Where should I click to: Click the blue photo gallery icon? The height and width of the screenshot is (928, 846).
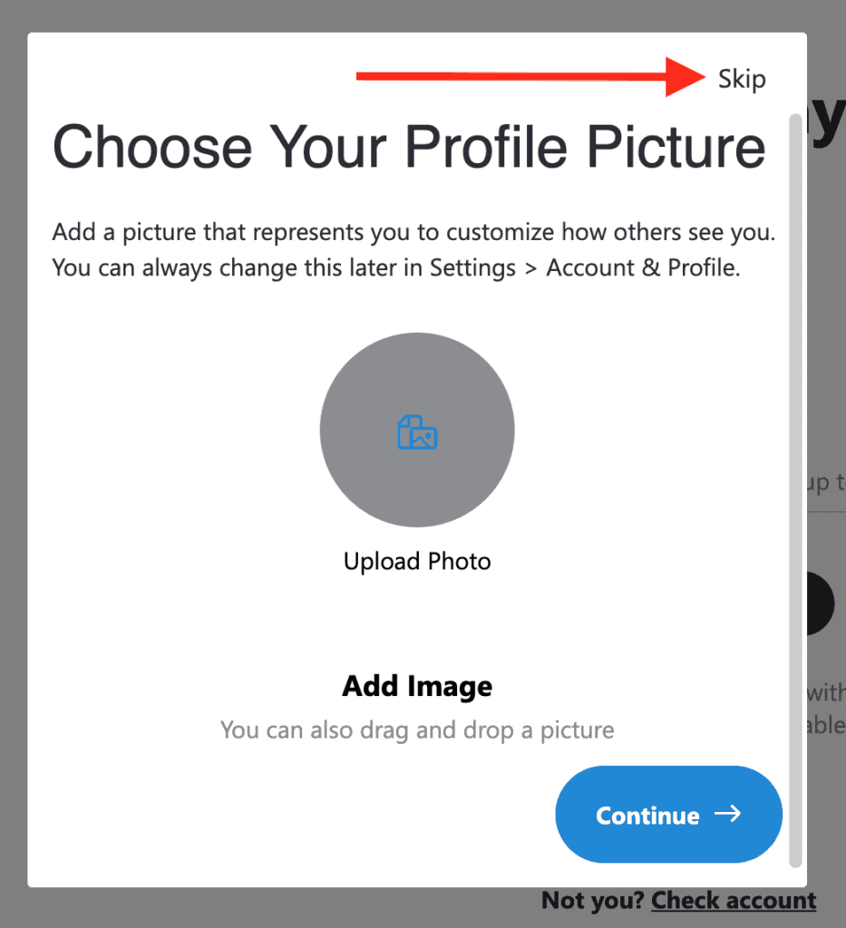click(417, 432)
